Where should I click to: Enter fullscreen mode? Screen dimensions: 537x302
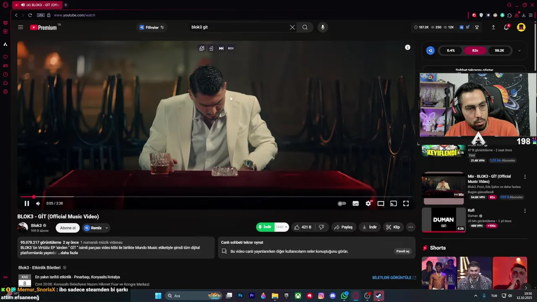point(406,203)
